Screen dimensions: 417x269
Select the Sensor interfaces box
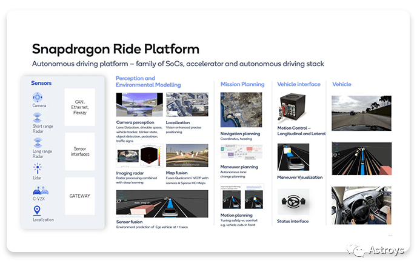pos(79,150)
